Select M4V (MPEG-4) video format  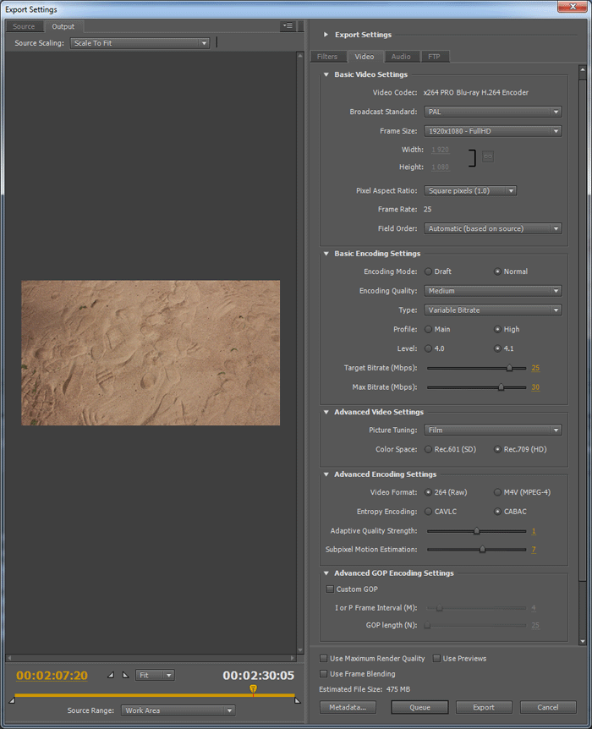tap(497, 492)
